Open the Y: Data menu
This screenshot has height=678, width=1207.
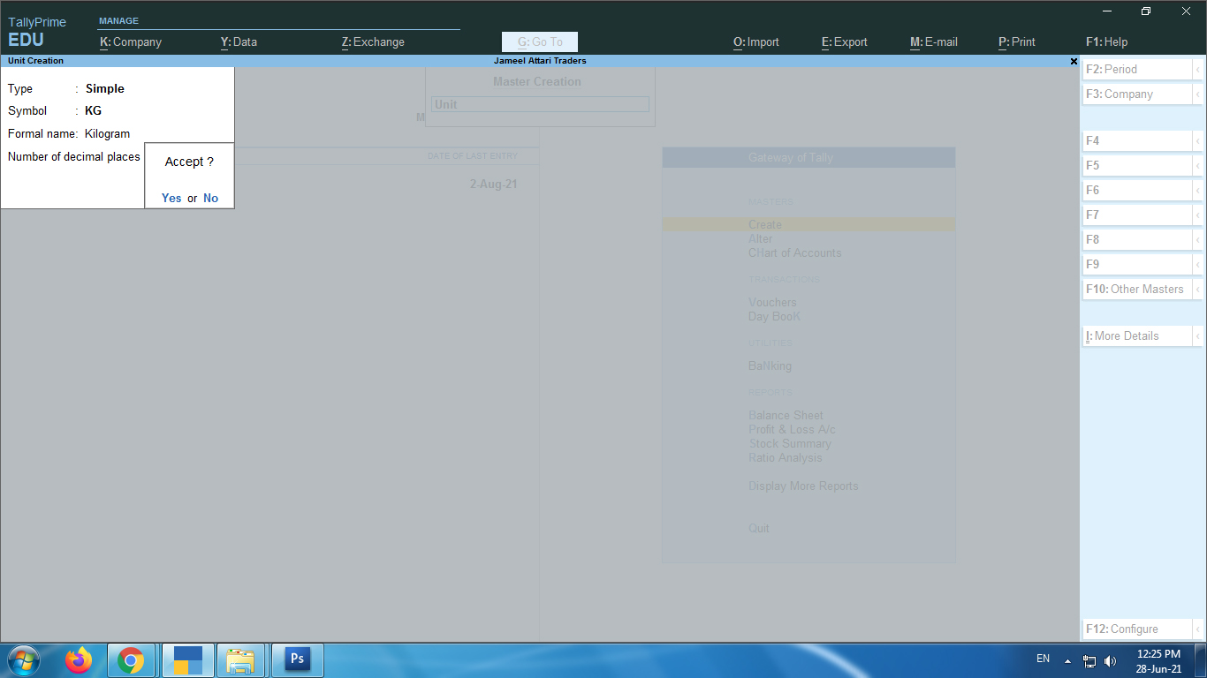239,41
